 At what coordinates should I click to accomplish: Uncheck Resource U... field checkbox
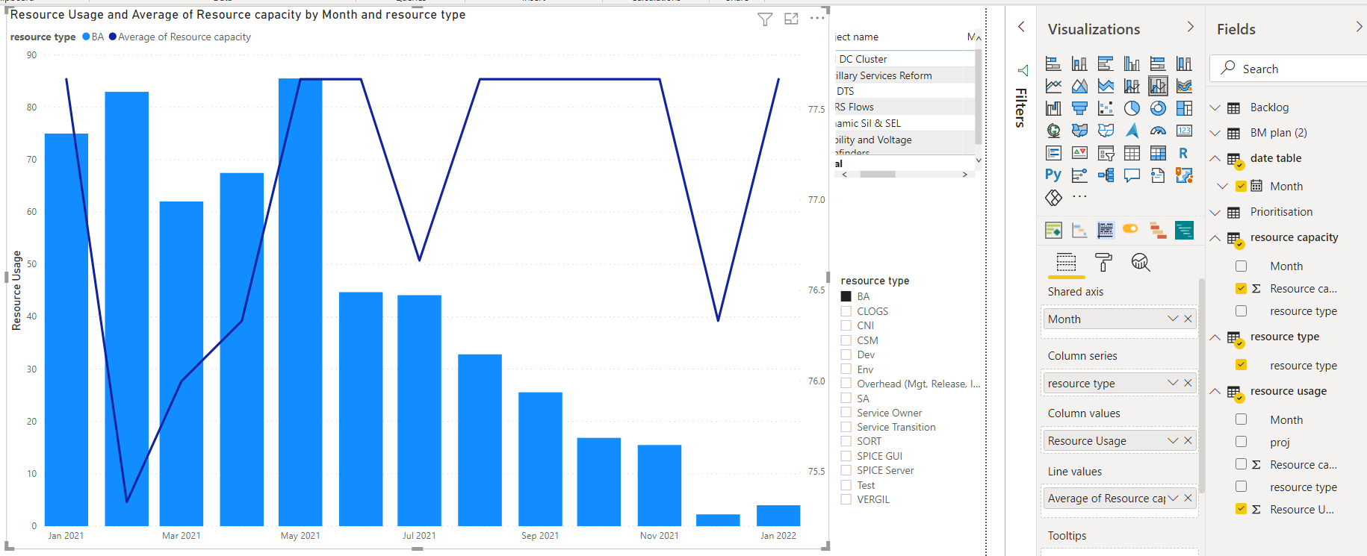click(x=1241, y=509)
